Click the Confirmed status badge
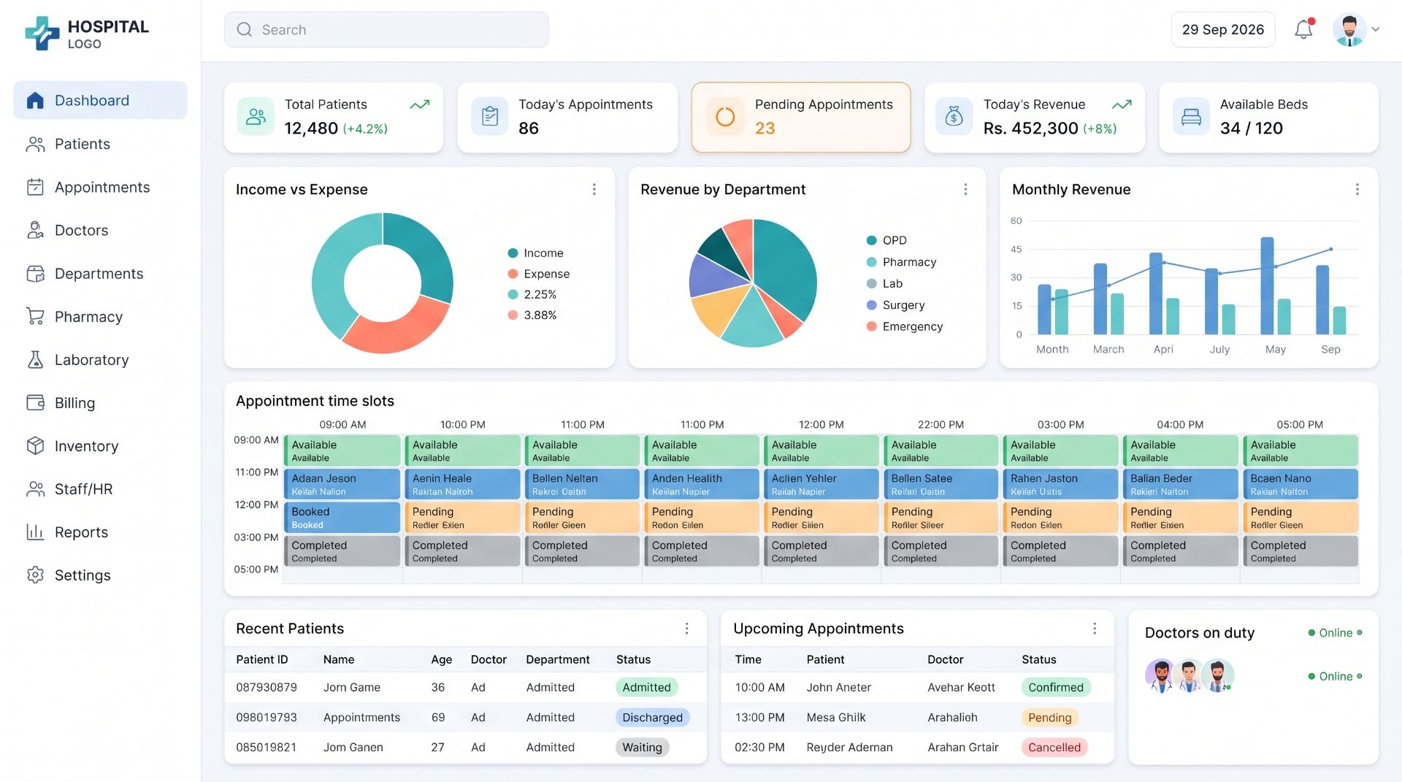Image resolution: width=1402 pixels, height=782 pixels. tap(1055, 687)
